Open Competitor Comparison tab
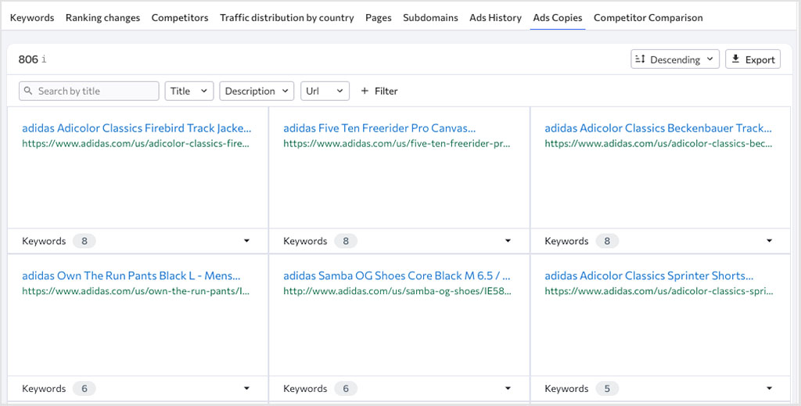This screenshot has height=406, width=801. 648,18
